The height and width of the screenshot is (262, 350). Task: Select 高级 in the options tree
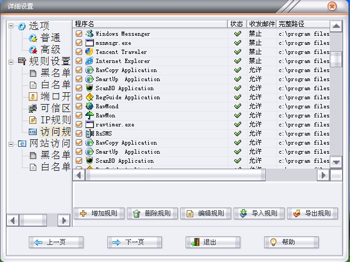click(50, 50)
